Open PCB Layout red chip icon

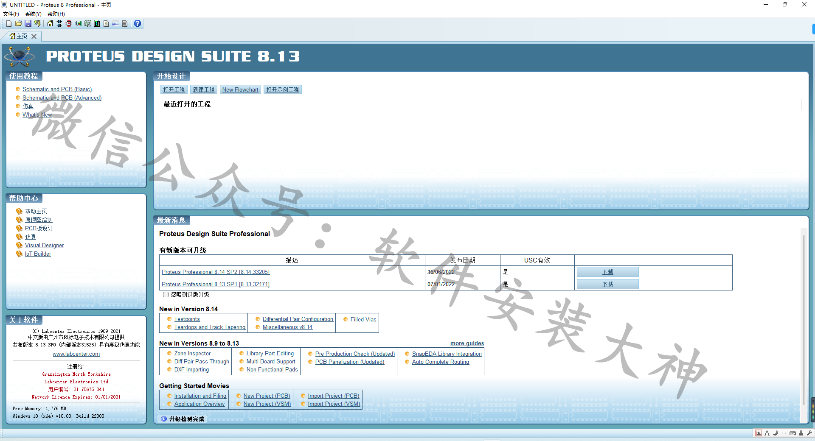pyautogui.click(x=69, y=24)
